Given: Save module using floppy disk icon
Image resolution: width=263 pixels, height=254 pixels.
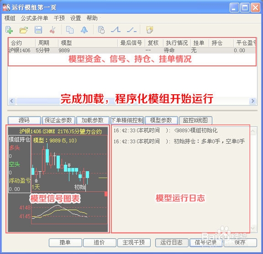Looking at the screenshot, I should click(x=38, y=30).
